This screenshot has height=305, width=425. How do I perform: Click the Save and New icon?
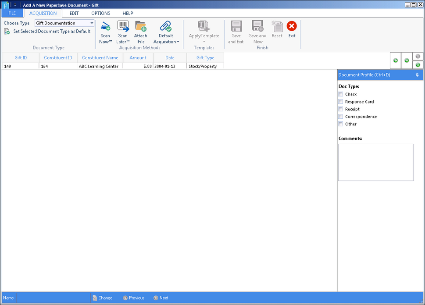pos(257,26)
